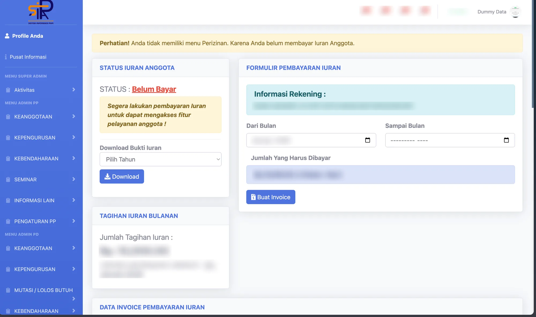Image resolution: width=536 pixels, height=317 pixels.
Task: Expand PENGATURAN PP chevron
Action: [74, 221]
